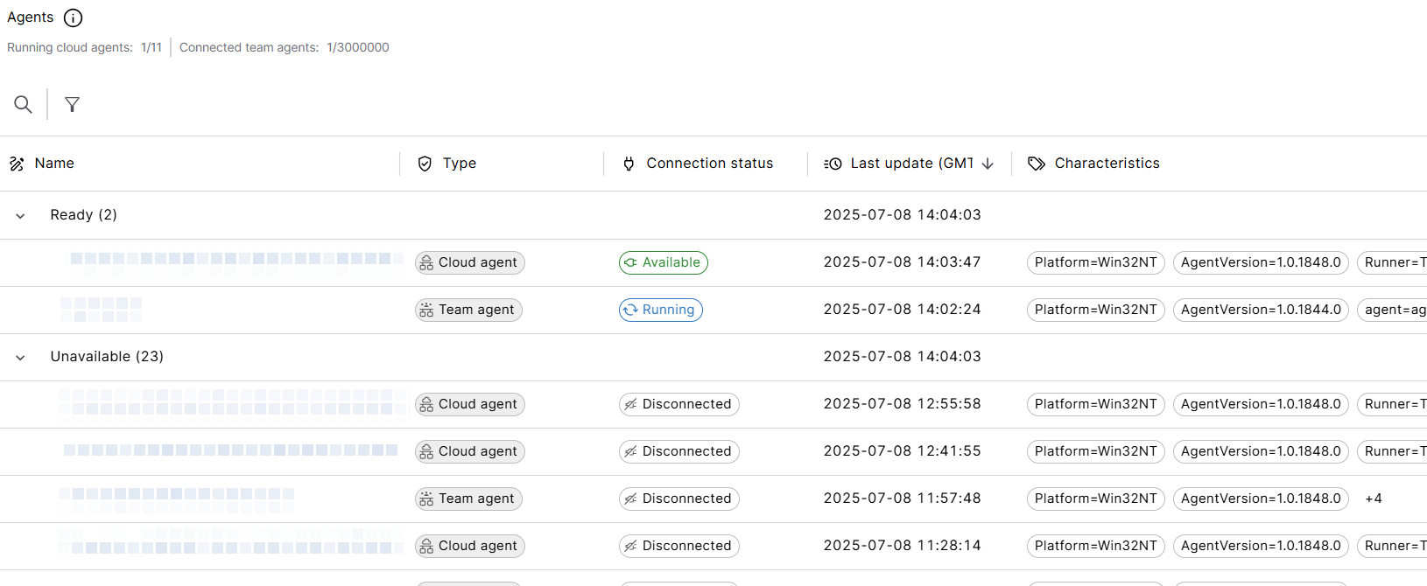Click the Type column shield icon
The image size is (1427, 586).
[425, 164]
